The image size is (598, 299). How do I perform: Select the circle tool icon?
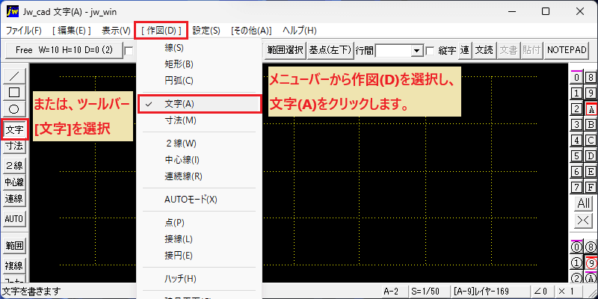14,109
